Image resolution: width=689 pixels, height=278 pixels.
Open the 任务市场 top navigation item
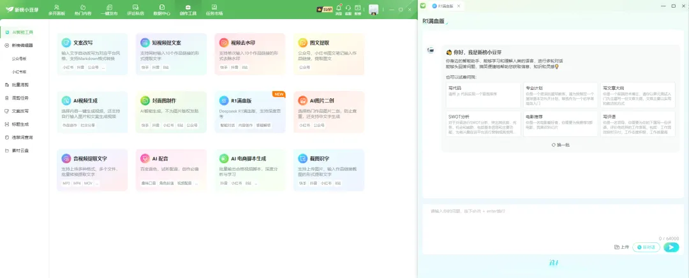tap(214, 10)
